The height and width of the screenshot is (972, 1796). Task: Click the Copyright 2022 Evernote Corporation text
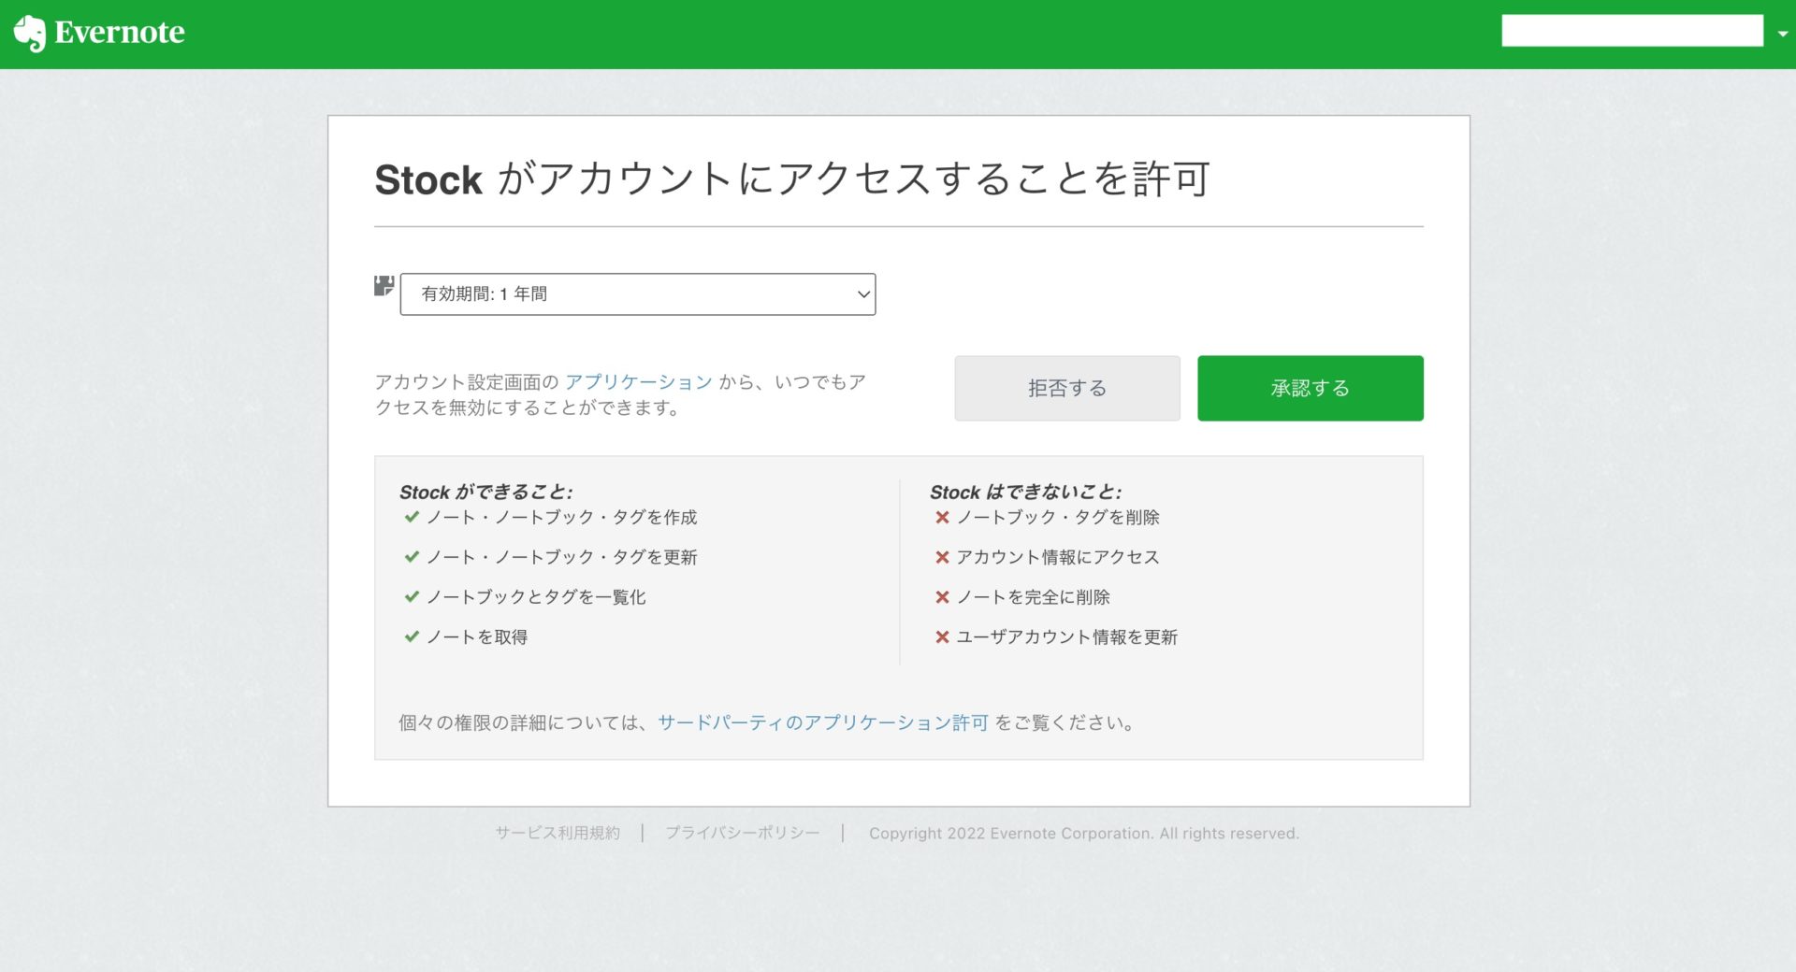coord(1084,833)
